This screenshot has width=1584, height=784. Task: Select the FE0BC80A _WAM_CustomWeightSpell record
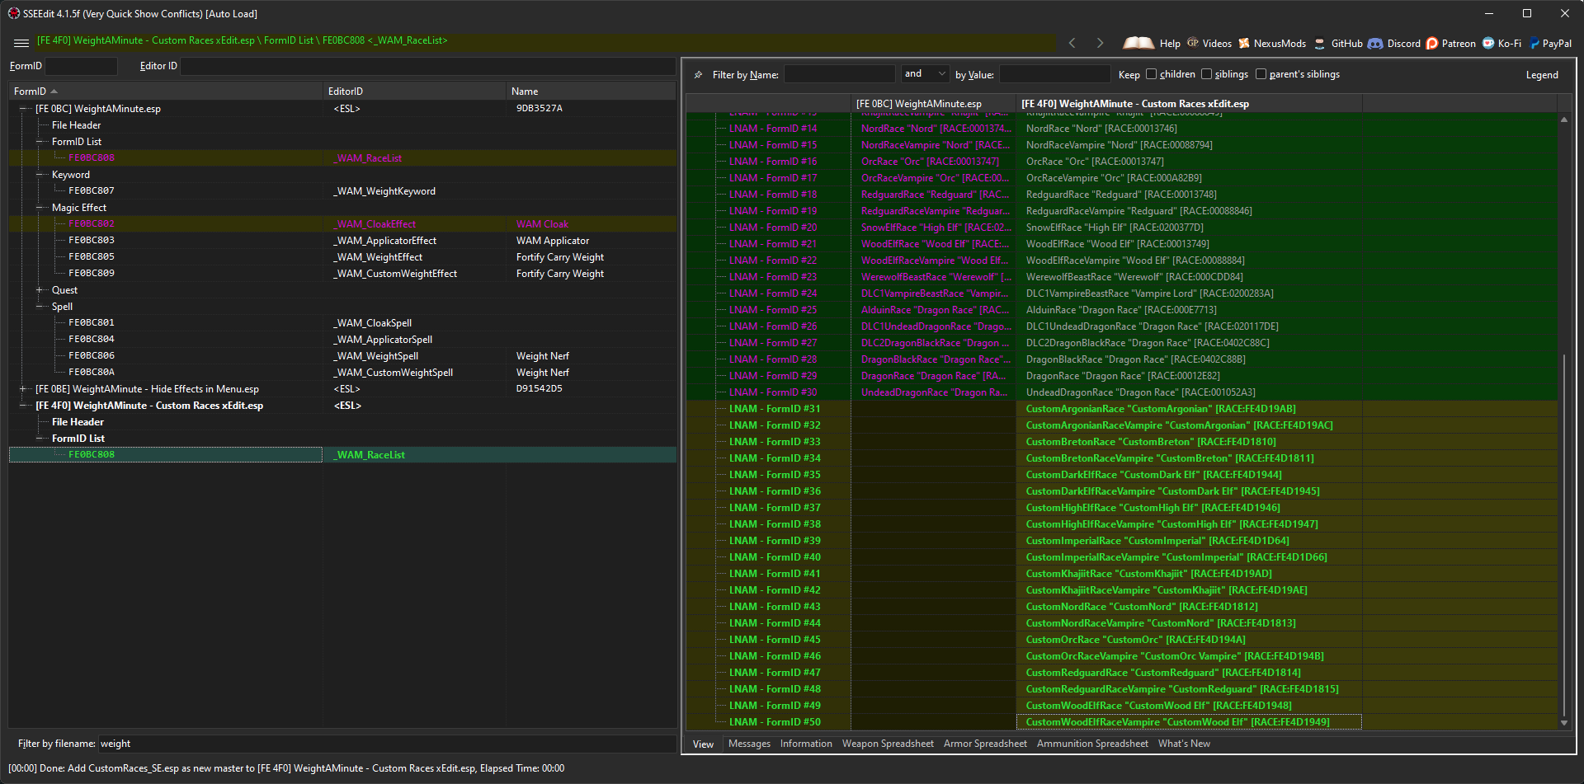click(x=342, y=373)
